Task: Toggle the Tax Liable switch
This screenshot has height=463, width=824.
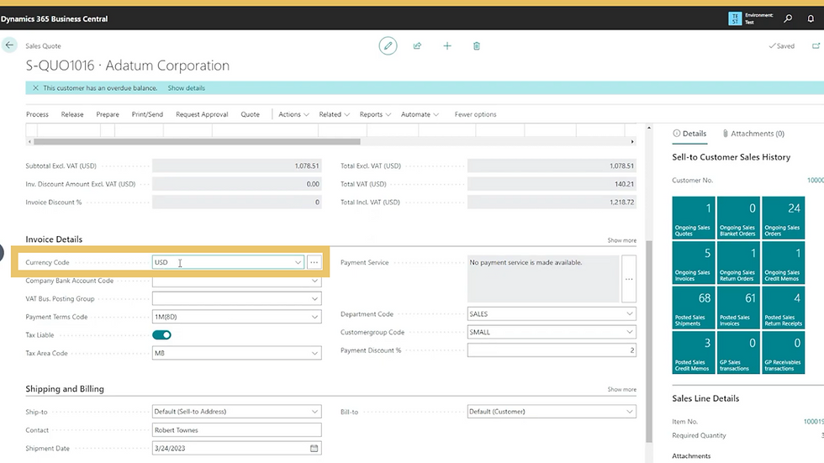Action: point(161,335)
